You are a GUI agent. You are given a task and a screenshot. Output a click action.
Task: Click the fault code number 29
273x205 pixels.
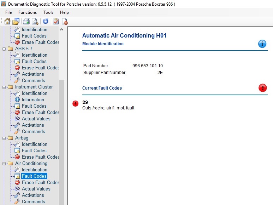85,102
